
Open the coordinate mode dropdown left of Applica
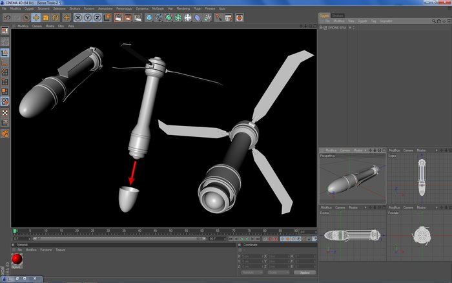tap(280, 272)
